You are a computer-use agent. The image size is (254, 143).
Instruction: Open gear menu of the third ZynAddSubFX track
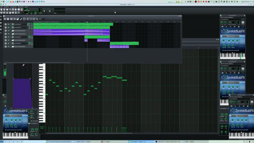point(5,37)
